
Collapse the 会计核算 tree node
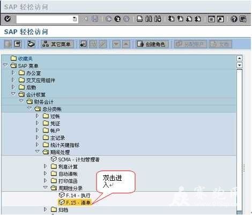click(x=13, y=94)
